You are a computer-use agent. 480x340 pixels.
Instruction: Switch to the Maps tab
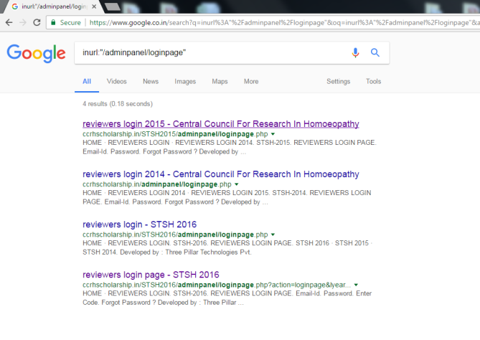[220, 81]
